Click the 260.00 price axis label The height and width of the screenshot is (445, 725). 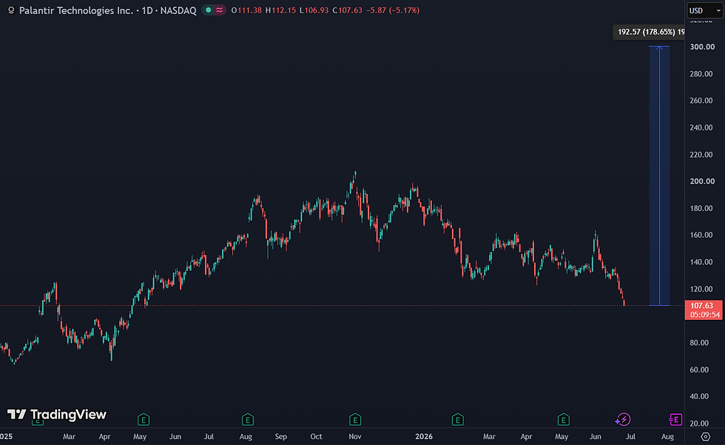tap(701, 101)
